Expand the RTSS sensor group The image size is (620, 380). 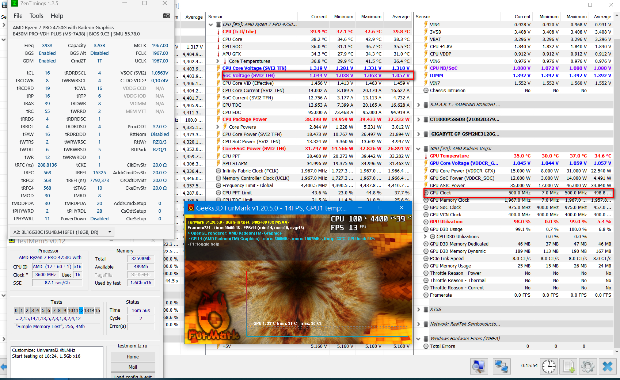[x=418, y=309]
